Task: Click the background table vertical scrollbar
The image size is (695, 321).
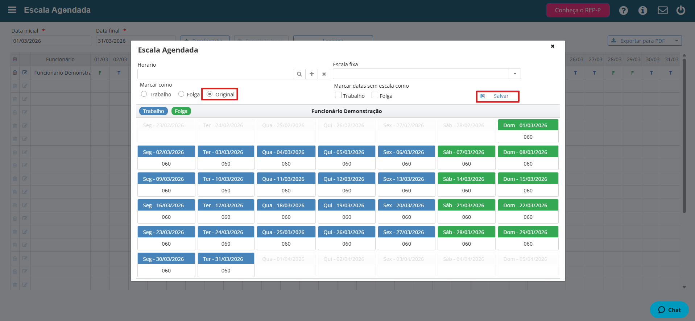Action: tap(684, 136)
